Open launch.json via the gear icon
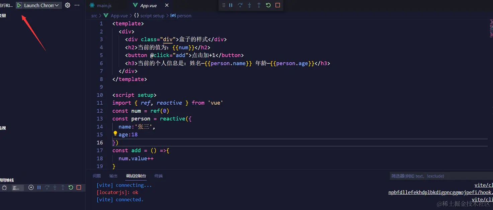 coord(68,5)
